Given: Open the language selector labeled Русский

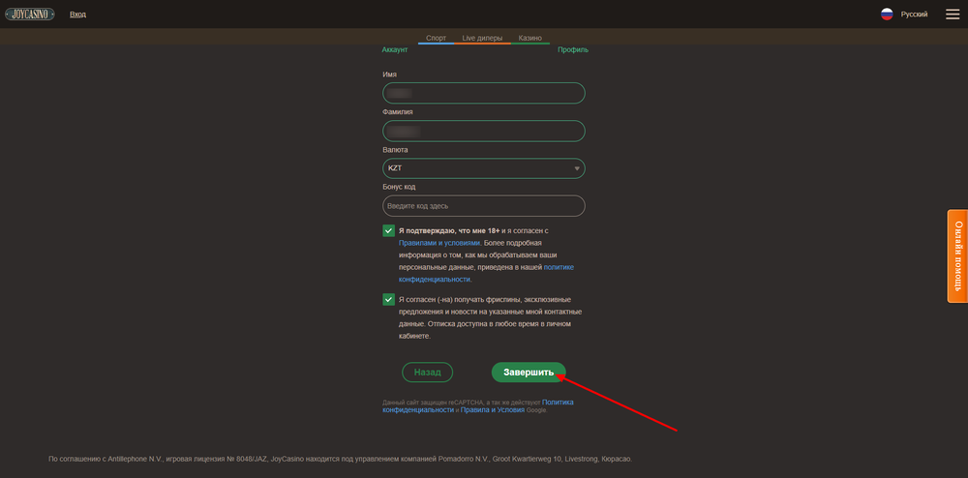Looking at the screenshot, I should pyautogui.click(x=914, y=15).
